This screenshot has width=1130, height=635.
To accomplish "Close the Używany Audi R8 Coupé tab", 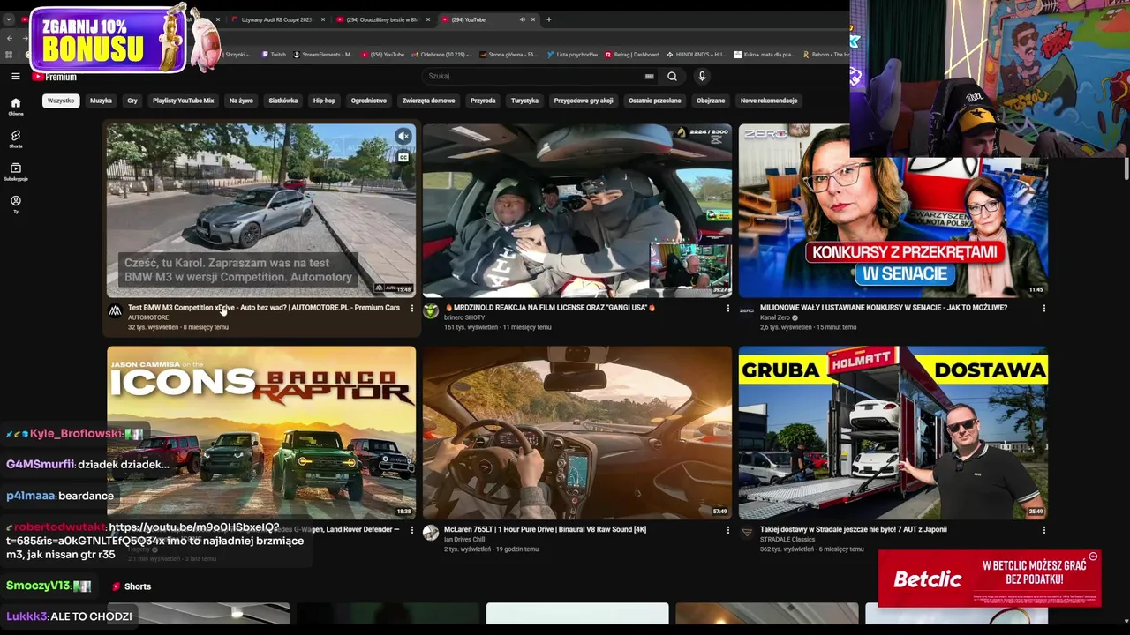I will click(323, 19).
